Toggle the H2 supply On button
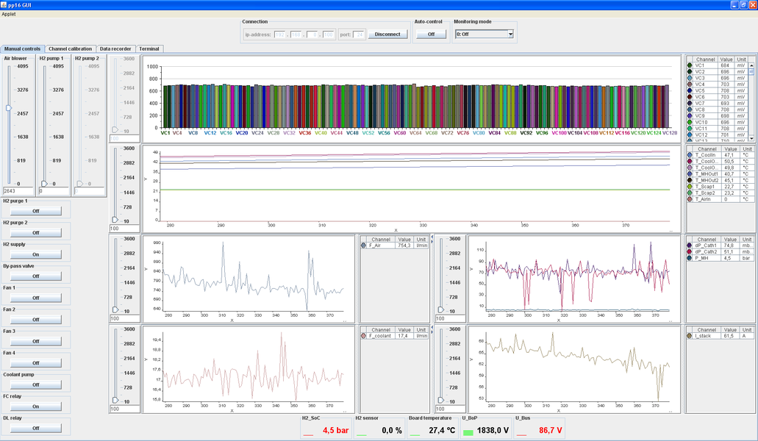758x441 pixels. [x=36, y=254]
